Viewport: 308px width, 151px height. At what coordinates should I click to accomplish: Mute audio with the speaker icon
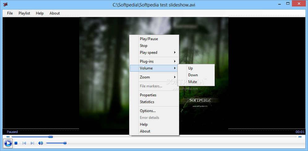(41, 143)
